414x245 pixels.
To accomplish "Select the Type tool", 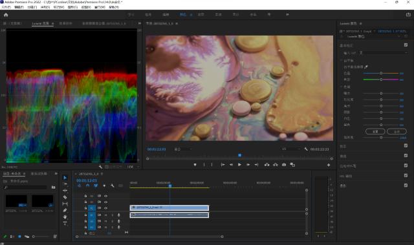I will click(65, 224).
